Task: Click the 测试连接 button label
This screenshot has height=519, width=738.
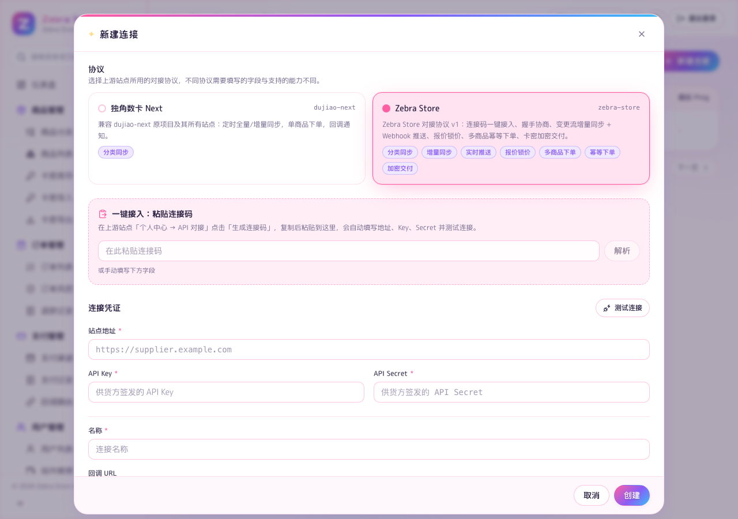Action: [x=628, y=308]
